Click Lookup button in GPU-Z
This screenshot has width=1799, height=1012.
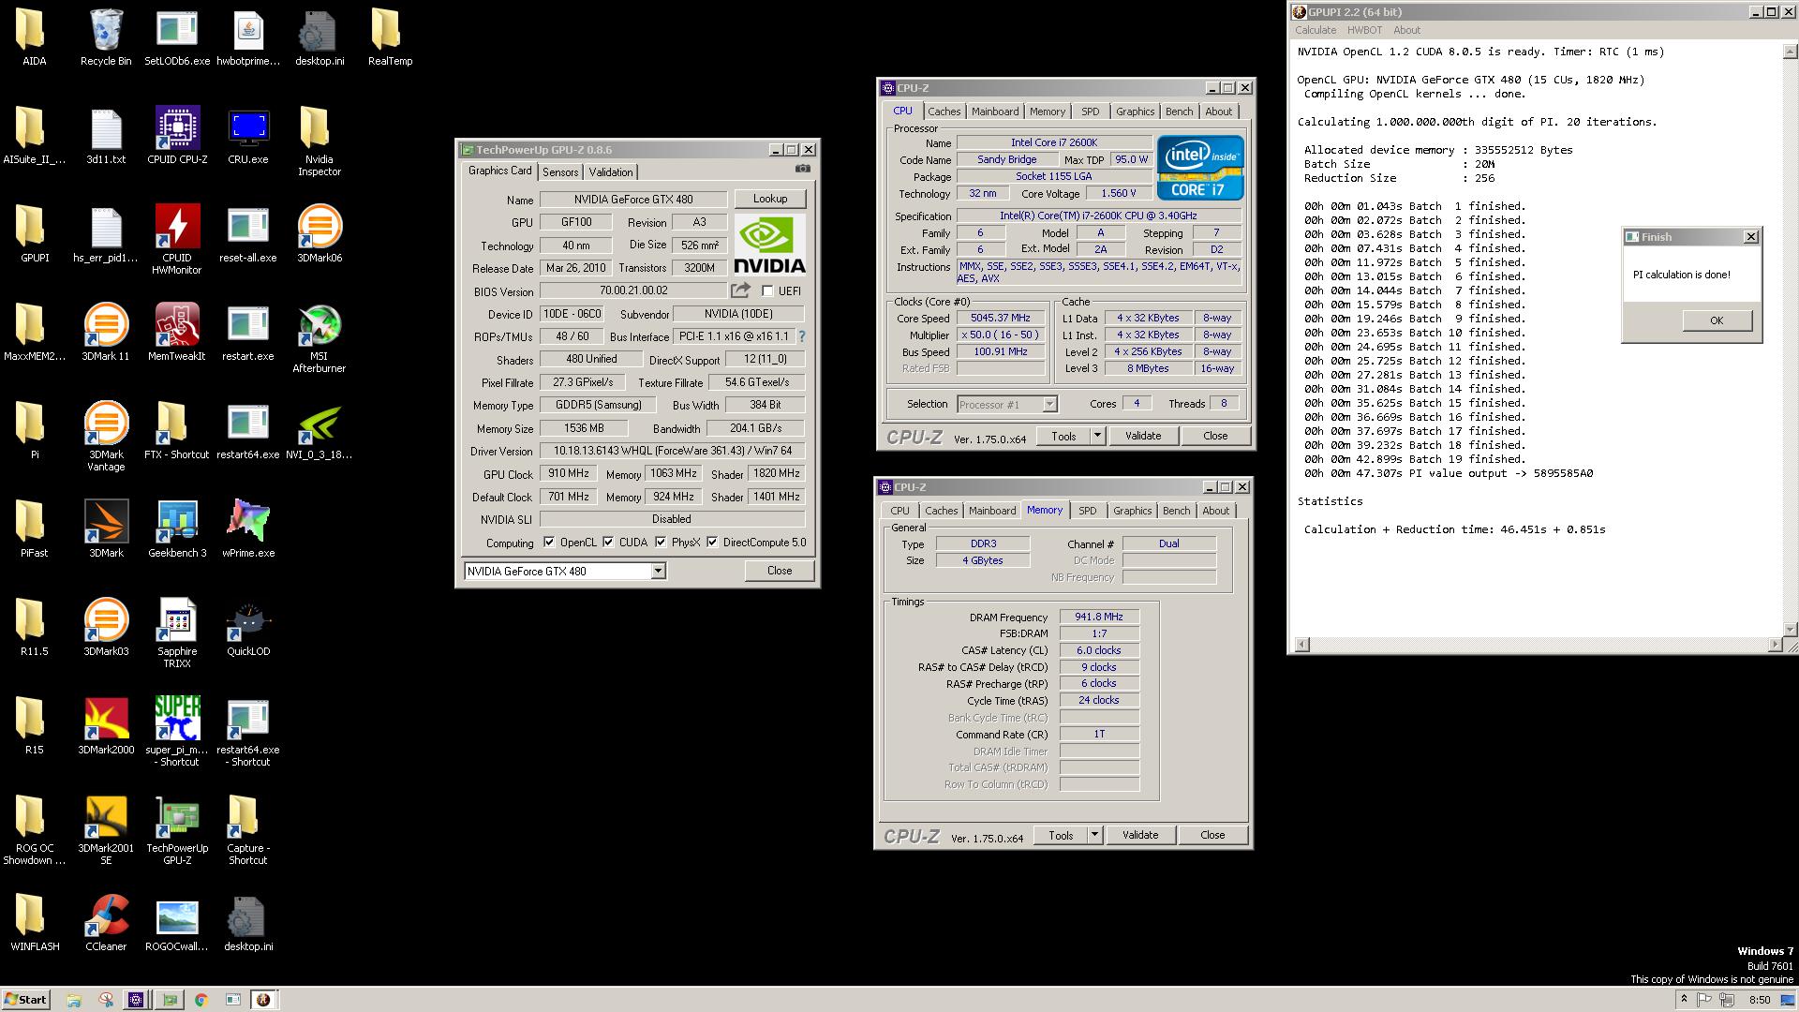tap(770, 199)
